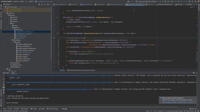The image size is (200, 112).
Task: Open the editor tabs overflow dropdown
Action: [194, 4]
